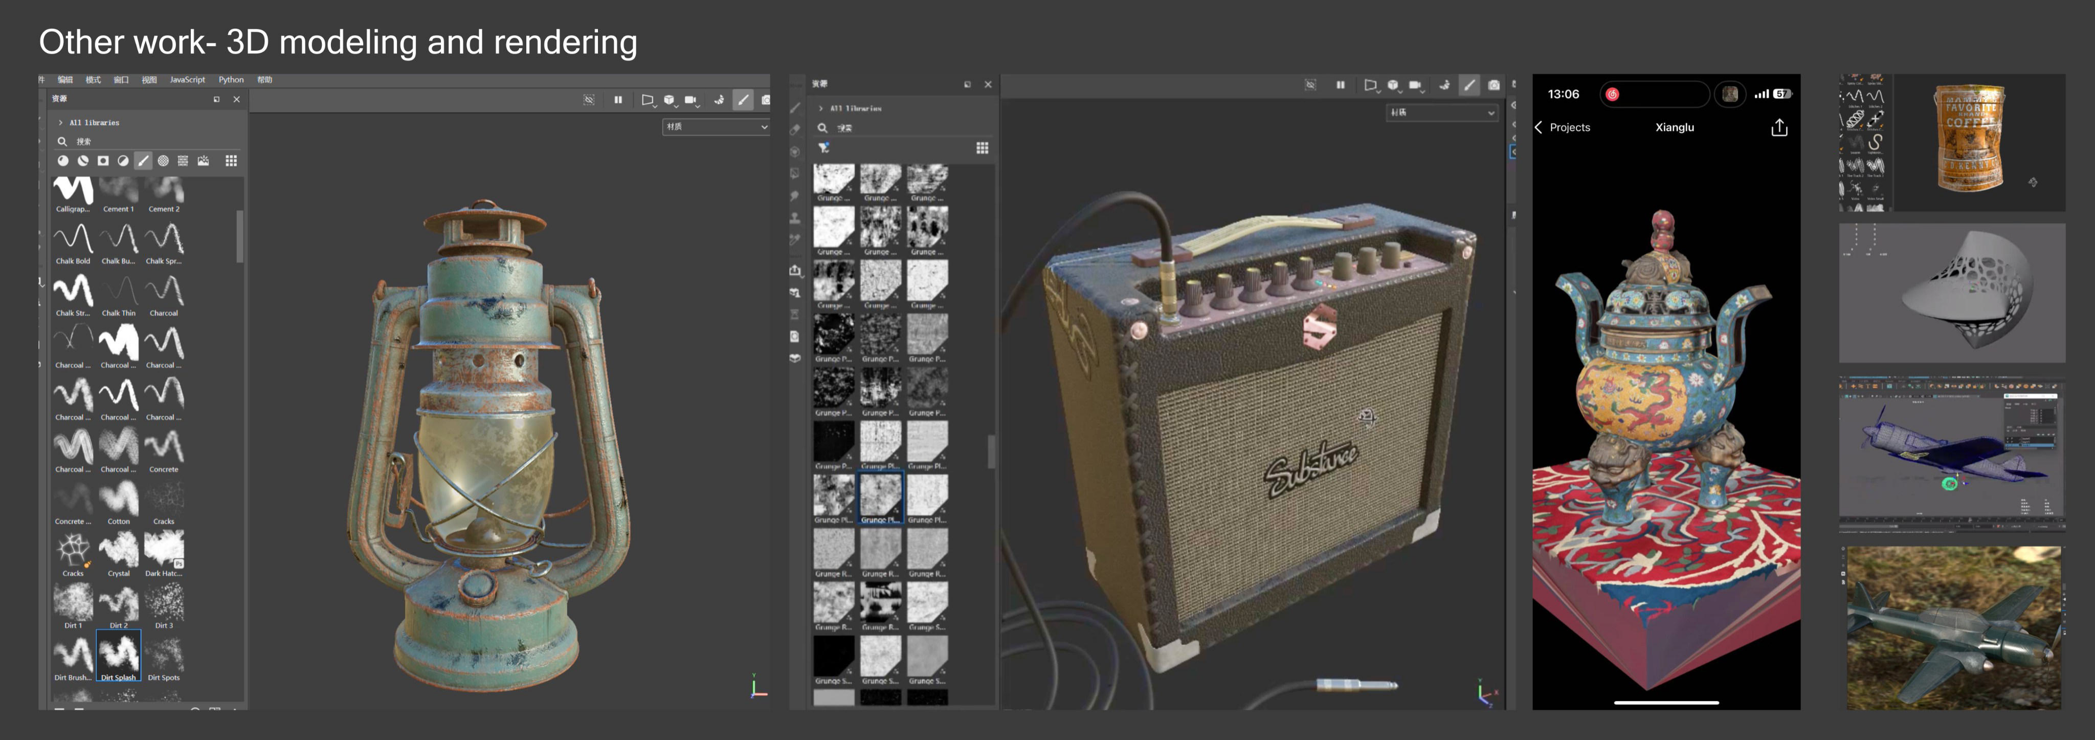Click the camera screenshot icon in amplifier toolbar
This screenshot has height=740, width=2095.
pos(1494,84)
